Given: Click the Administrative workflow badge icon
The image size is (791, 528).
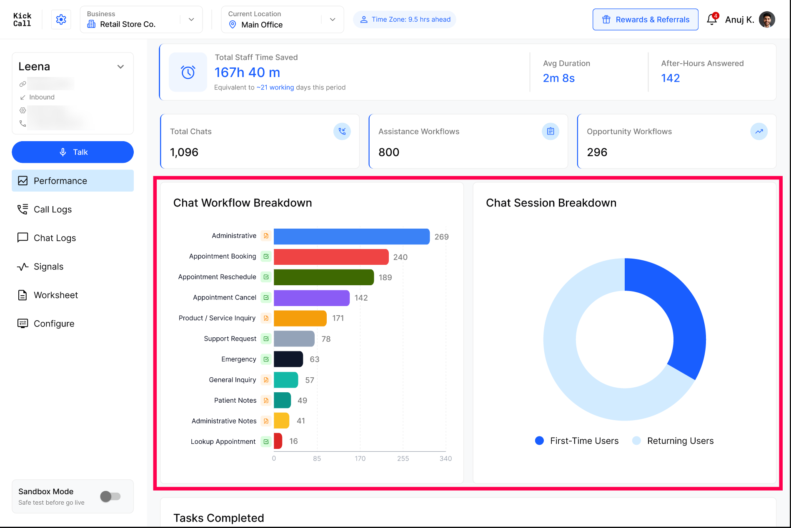Looking at the screenshot, I should tap(266, 236).
